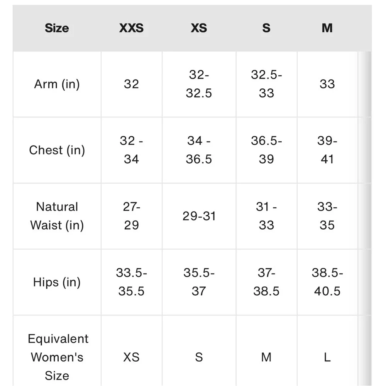Select the Arm (in) row label
Image resolution: width=386 pixels, height=386 pixels.
point(57,84)
